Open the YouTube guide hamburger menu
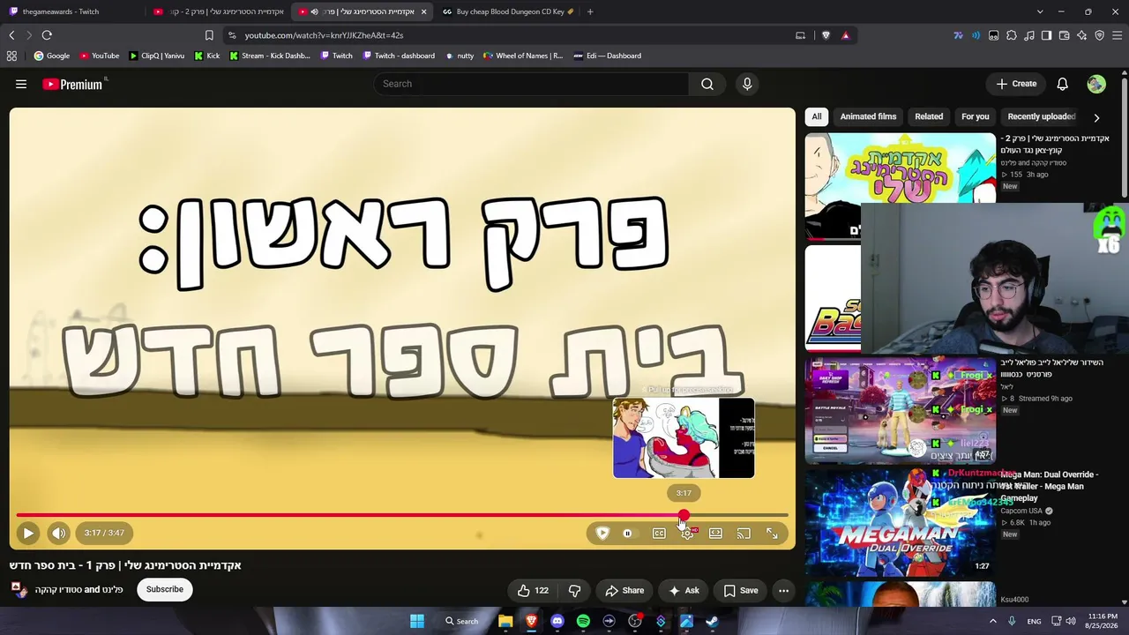1129x635 pixels. coord(21,84)
